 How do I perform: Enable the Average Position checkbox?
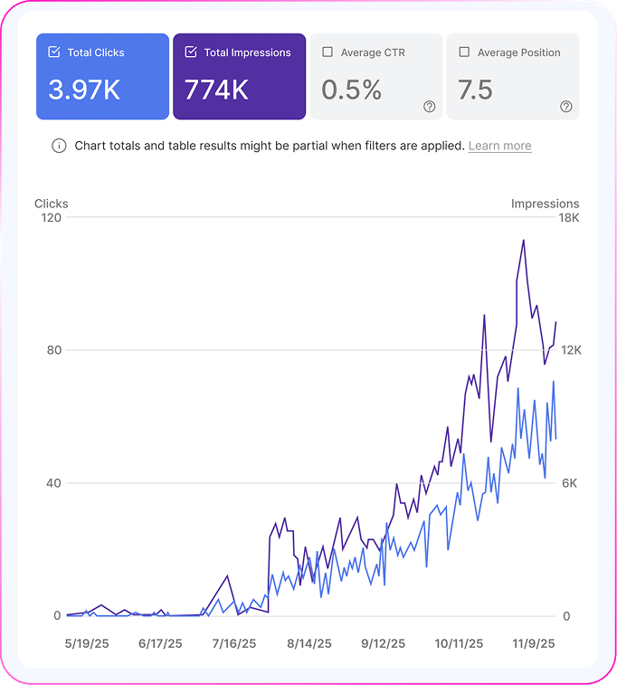pos(464,52)
